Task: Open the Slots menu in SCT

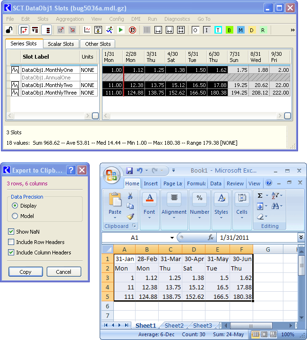Action: coord(43,19)
